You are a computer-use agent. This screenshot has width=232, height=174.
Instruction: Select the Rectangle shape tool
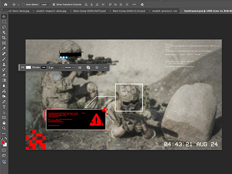click(4, 118)
